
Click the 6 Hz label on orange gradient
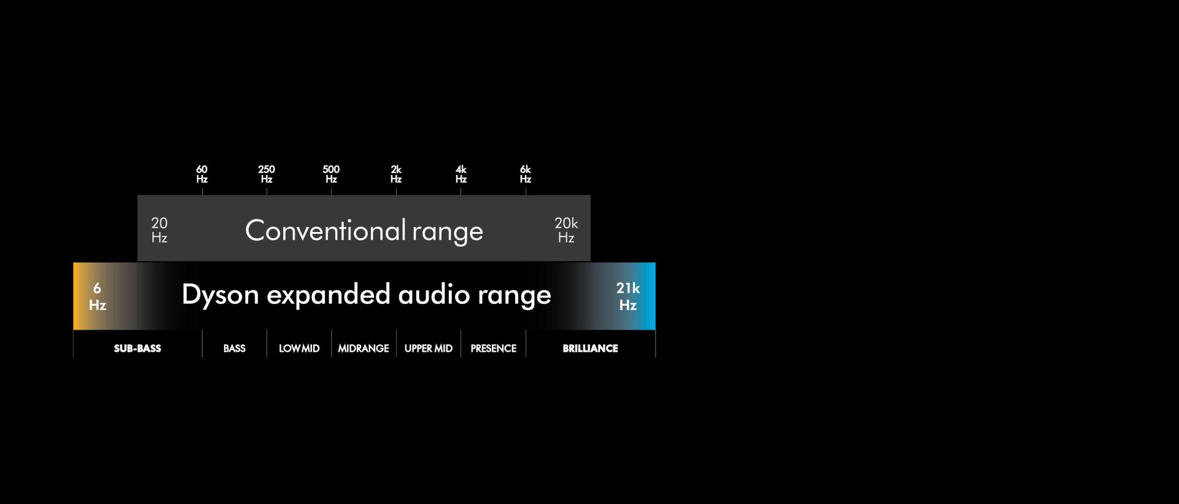97,297
